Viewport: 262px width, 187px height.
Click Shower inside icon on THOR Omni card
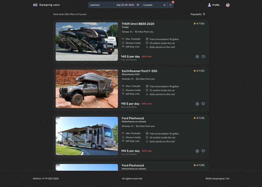click(x=123, y=43)
